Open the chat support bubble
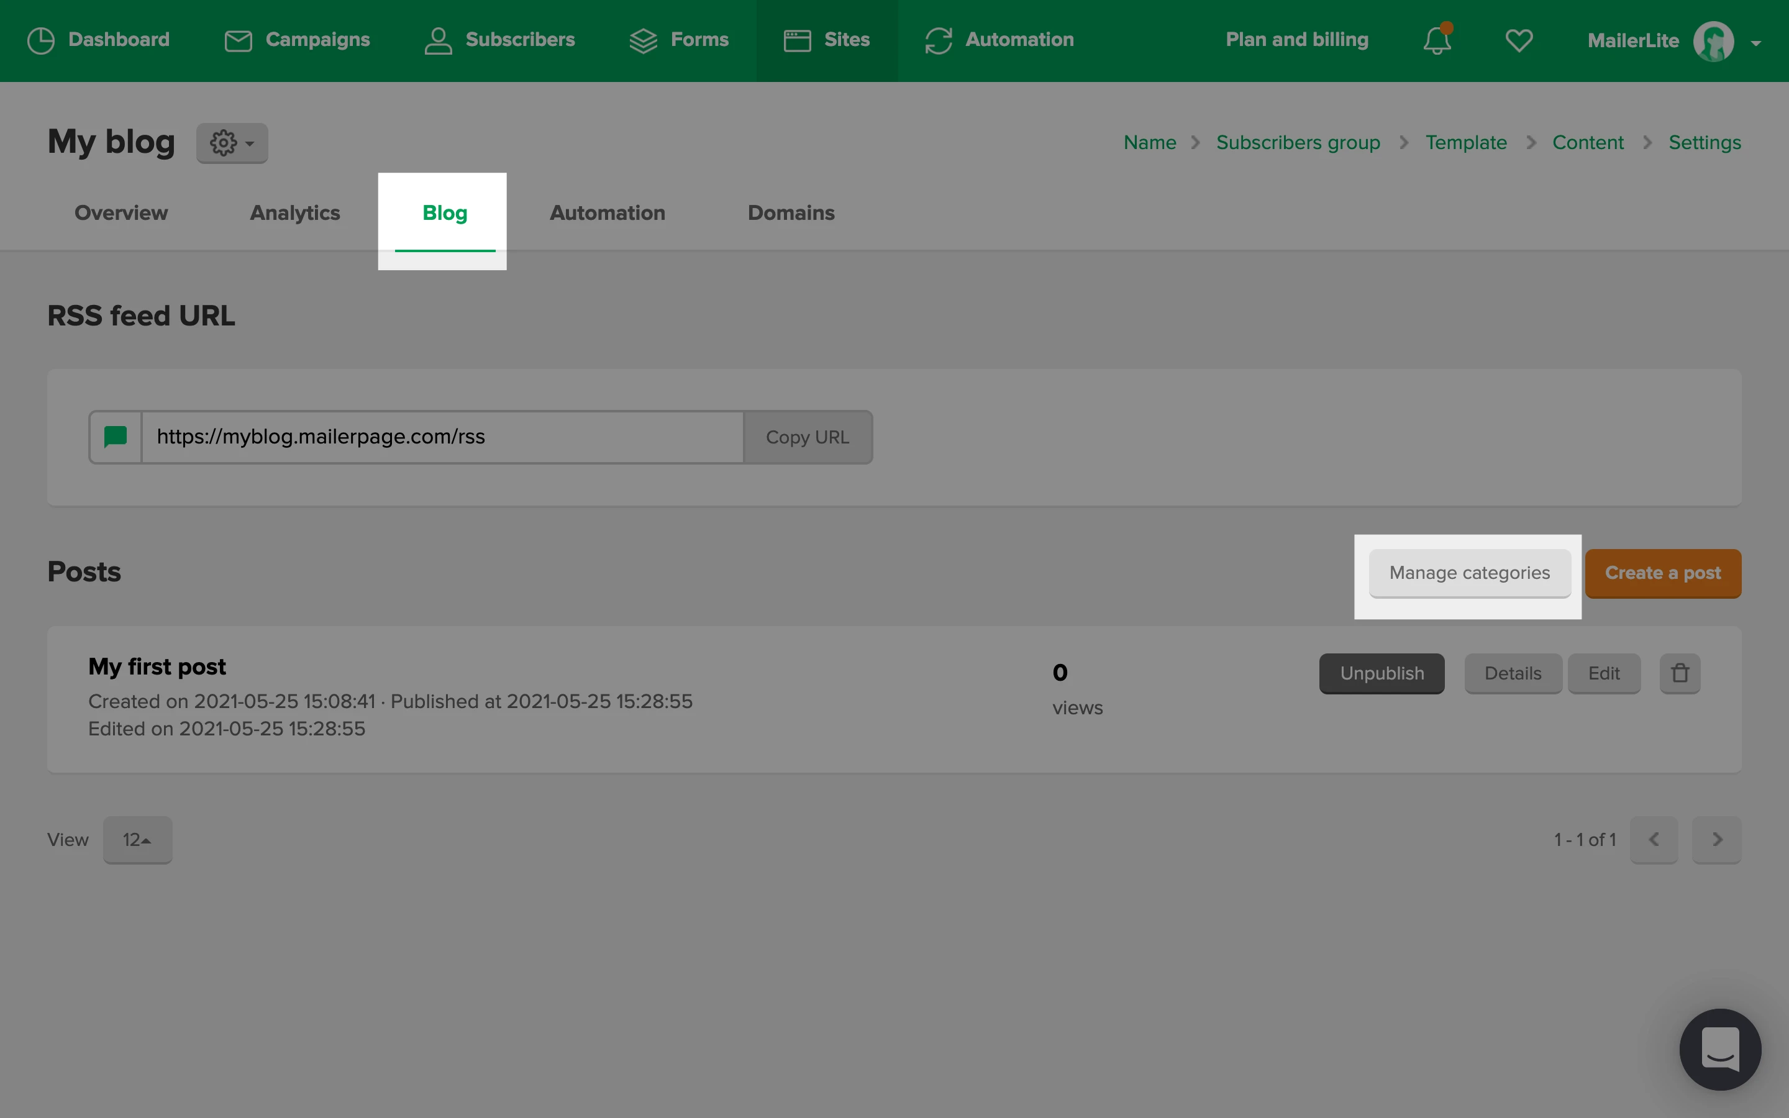The image size is (1789, 1118). click(x=1719, y=1048)
